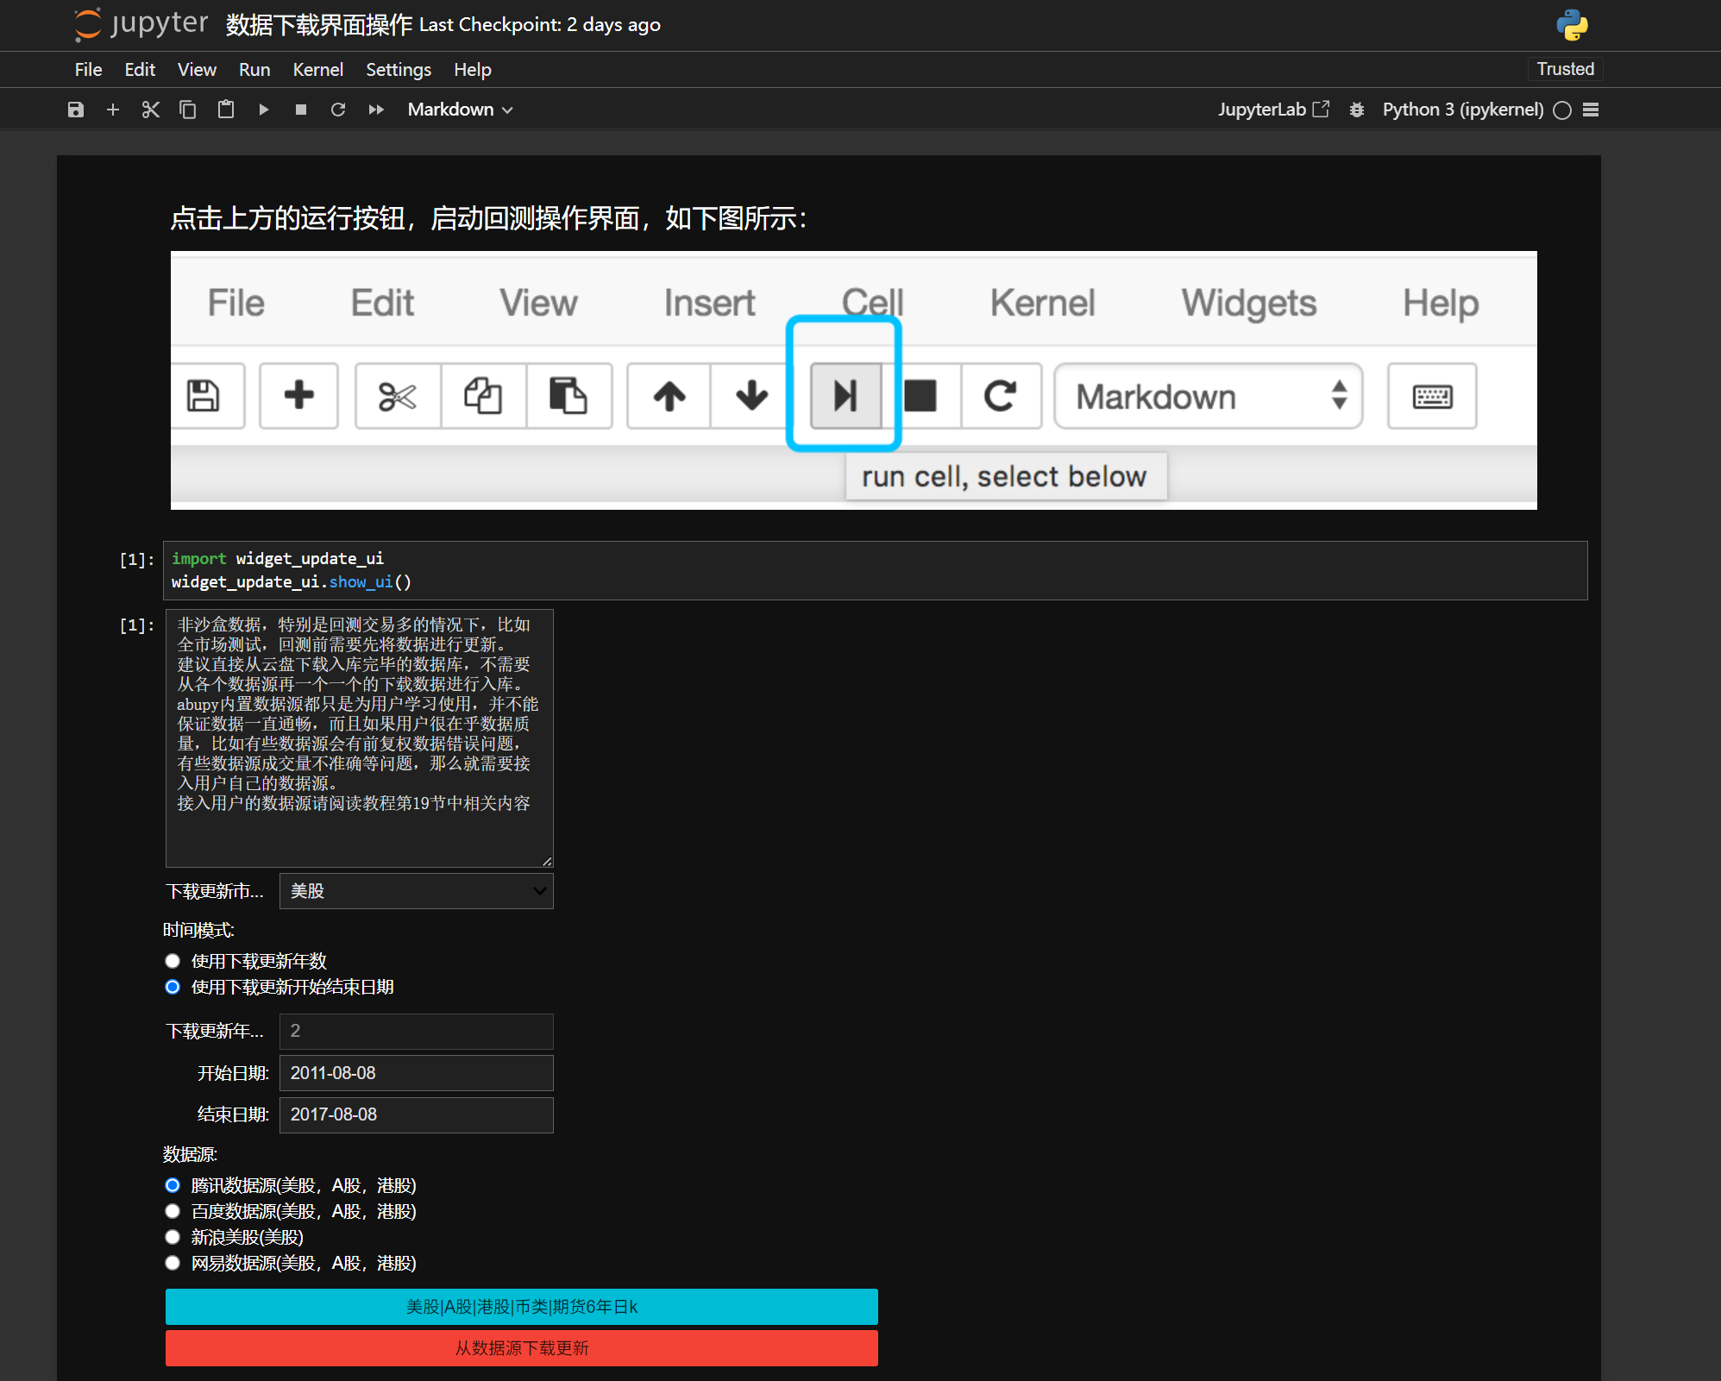
Task: Choose 新浪美股(美股) data source
Action: [173, 1237]
